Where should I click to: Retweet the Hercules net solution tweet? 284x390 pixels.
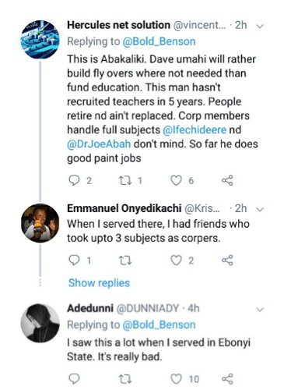click(125, 180)
